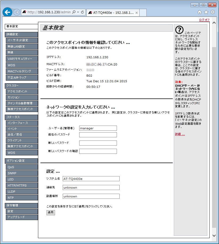This screenshot has height=244, width=219.
Task: Click the scrollbar down arrow
Action: (x=214, y=235)
